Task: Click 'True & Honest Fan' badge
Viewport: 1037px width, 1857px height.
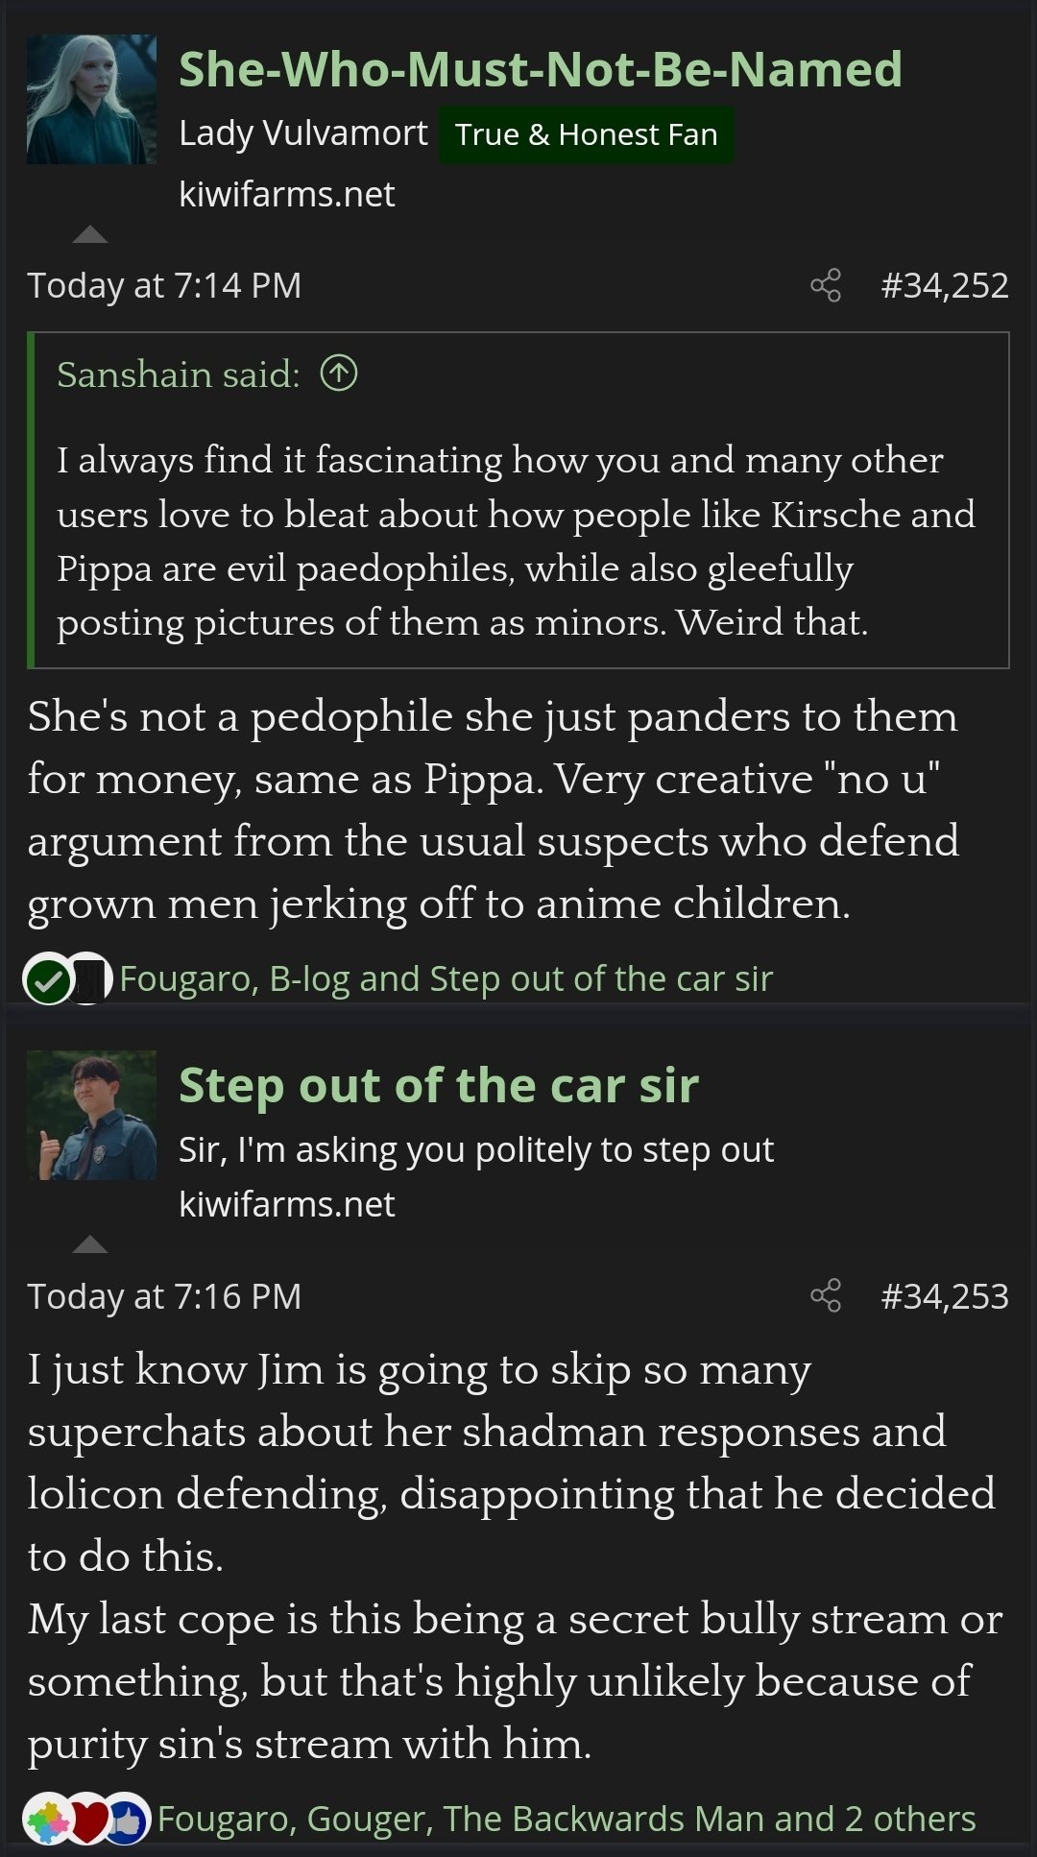Action: point(586,134)
